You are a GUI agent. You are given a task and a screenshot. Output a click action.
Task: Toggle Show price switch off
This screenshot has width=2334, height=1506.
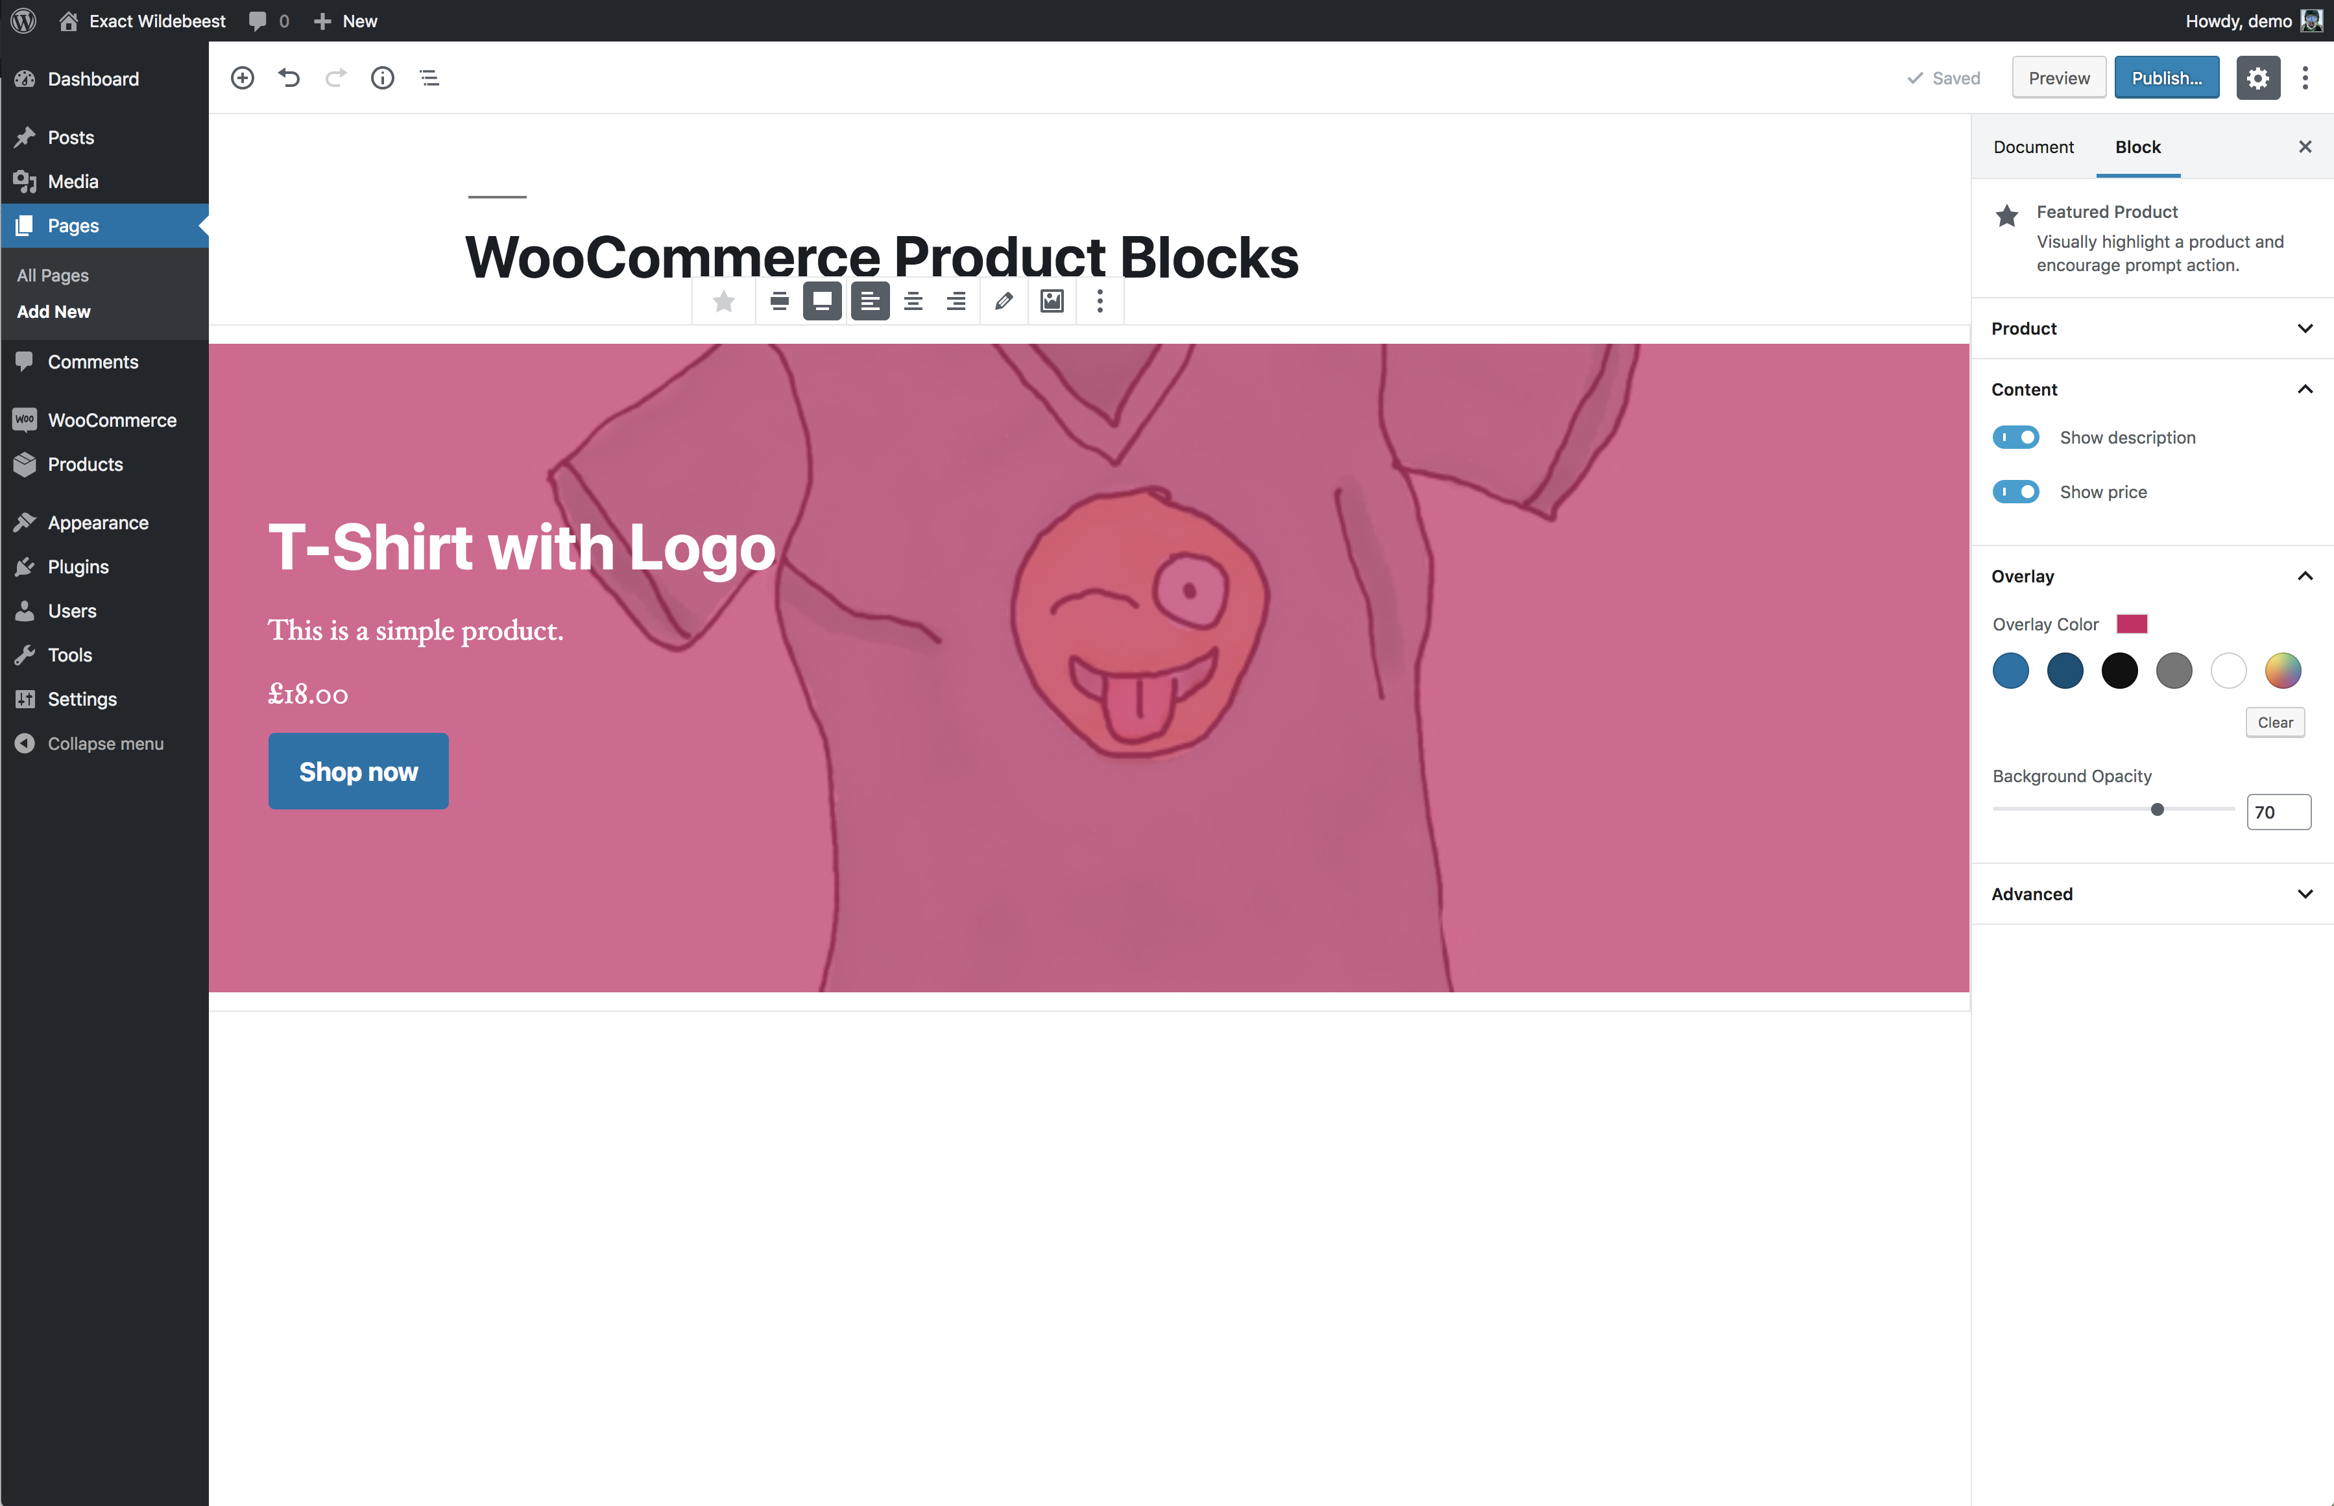pos(2017,492)
